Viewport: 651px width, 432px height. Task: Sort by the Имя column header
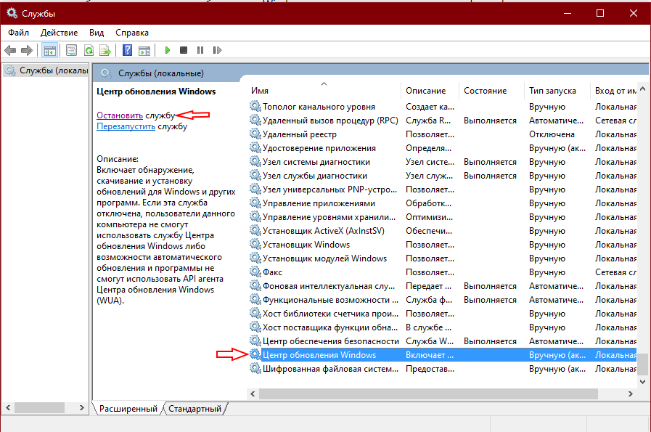(324, 91)
